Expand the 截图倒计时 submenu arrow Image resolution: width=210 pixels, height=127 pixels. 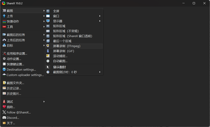(x=100, y=72)
